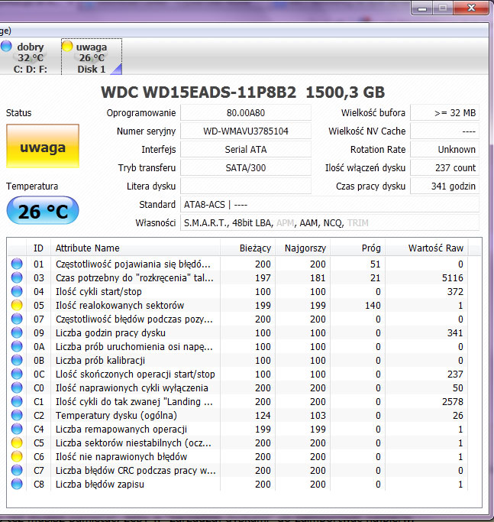Viewport: 494px width, 522px height.
Task: Click raw value 5116 in row 03
Action: pos(453,277)
